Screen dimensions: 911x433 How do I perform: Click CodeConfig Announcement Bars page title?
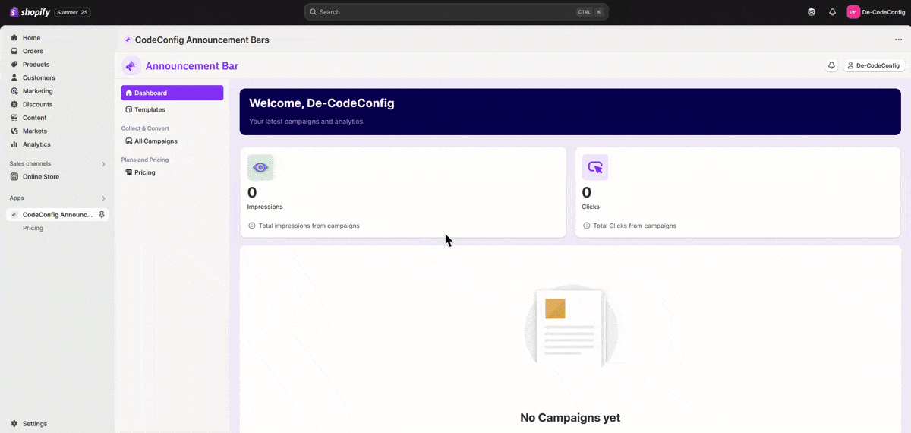tap(202, 40)
